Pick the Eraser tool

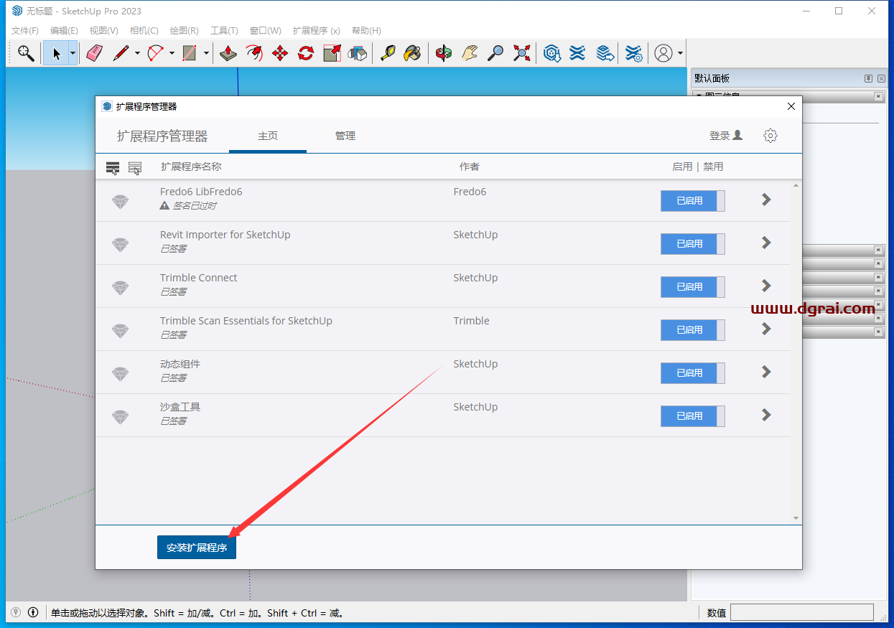tap(94, 53)
